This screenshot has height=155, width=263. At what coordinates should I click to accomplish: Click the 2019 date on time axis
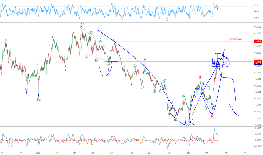38,153
